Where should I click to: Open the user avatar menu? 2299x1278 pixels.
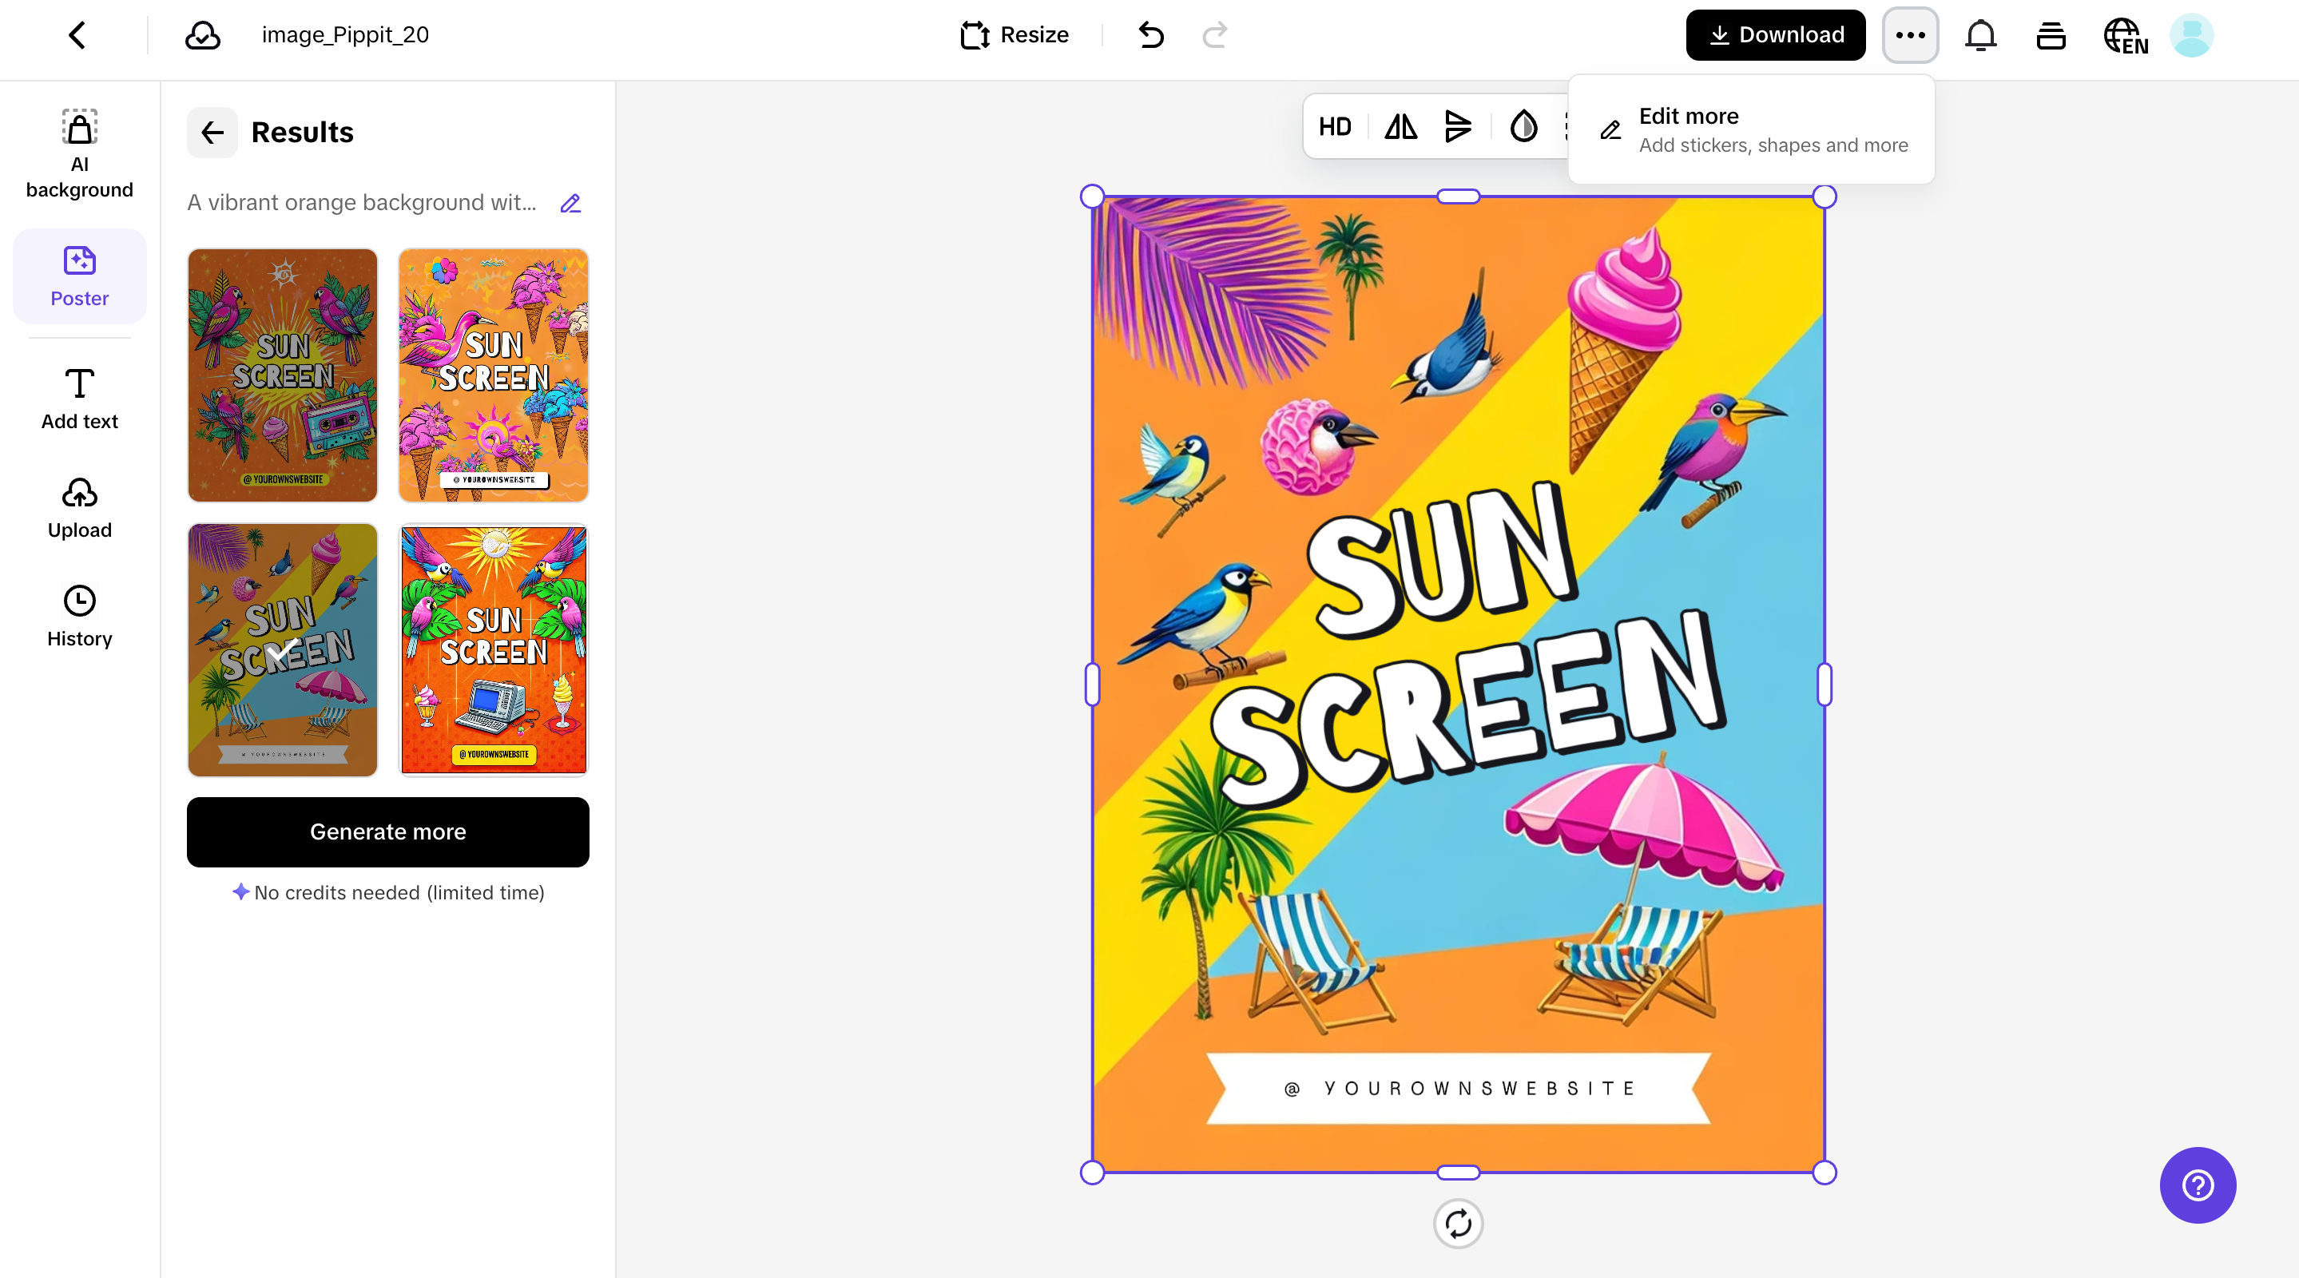click(x=2191, y=35)
